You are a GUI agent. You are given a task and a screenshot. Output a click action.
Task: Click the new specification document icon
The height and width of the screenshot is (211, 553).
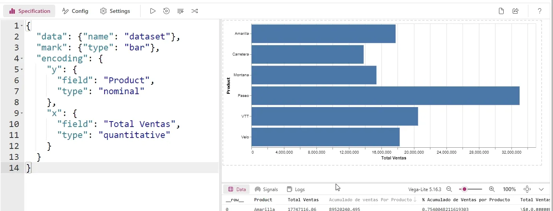click(501, 11)
